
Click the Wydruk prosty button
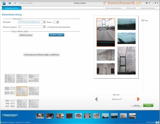pyautogui.click(x=26, y=35)
